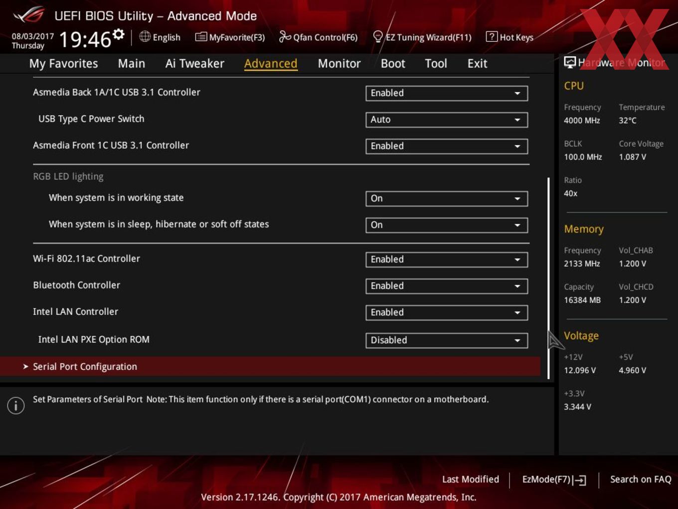Open RGB LED sleep/hibernate states dropdown
Viewport: 678px width, 509px height.
coord(447,225)
